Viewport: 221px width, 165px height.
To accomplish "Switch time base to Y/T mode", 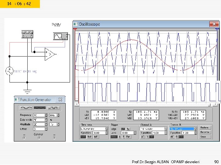I will pyautogui.click(x=83, y=137).
